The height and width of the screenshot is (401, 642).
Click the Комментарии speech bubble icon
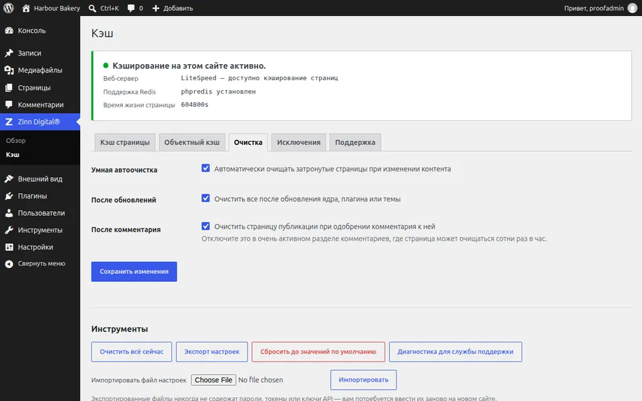click(9, 105)
